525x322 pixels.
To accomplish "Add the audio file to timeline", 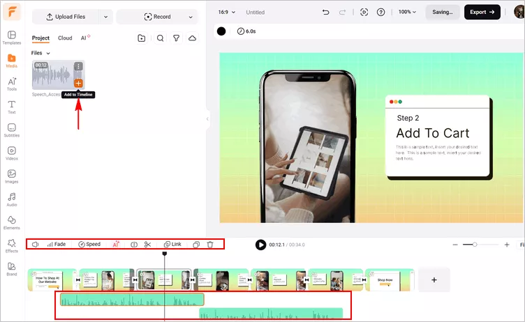I will (78, 83).
